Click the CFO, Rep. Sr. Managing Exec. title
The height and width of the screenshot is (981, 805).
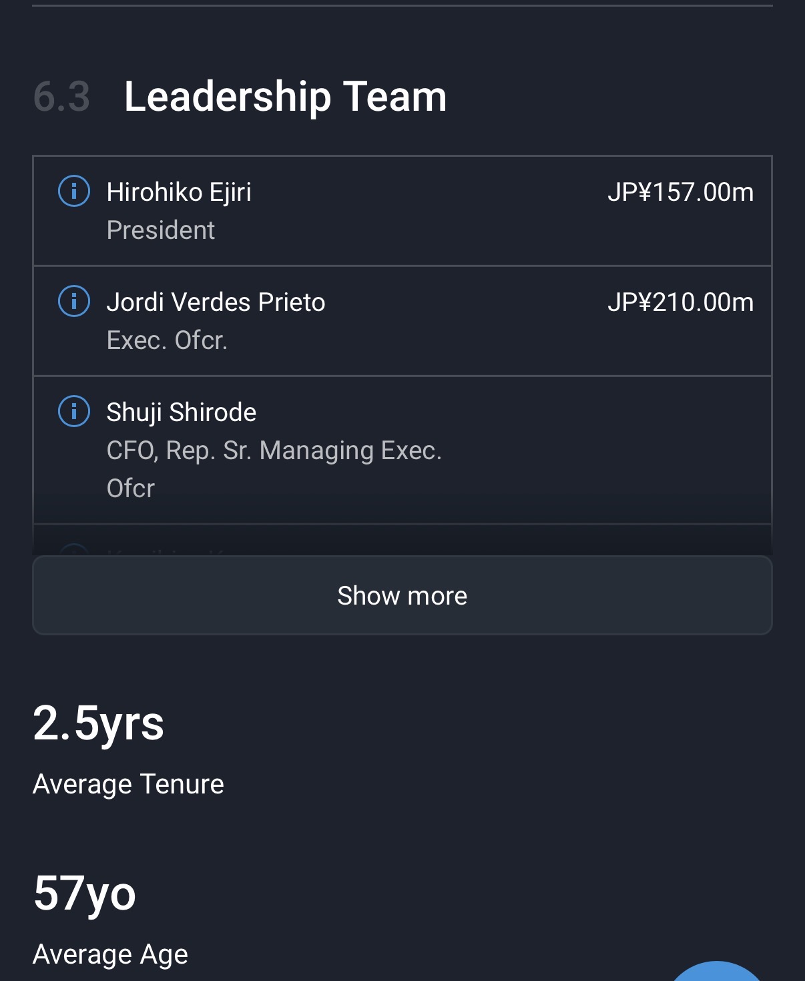click(x=274, y=450)
